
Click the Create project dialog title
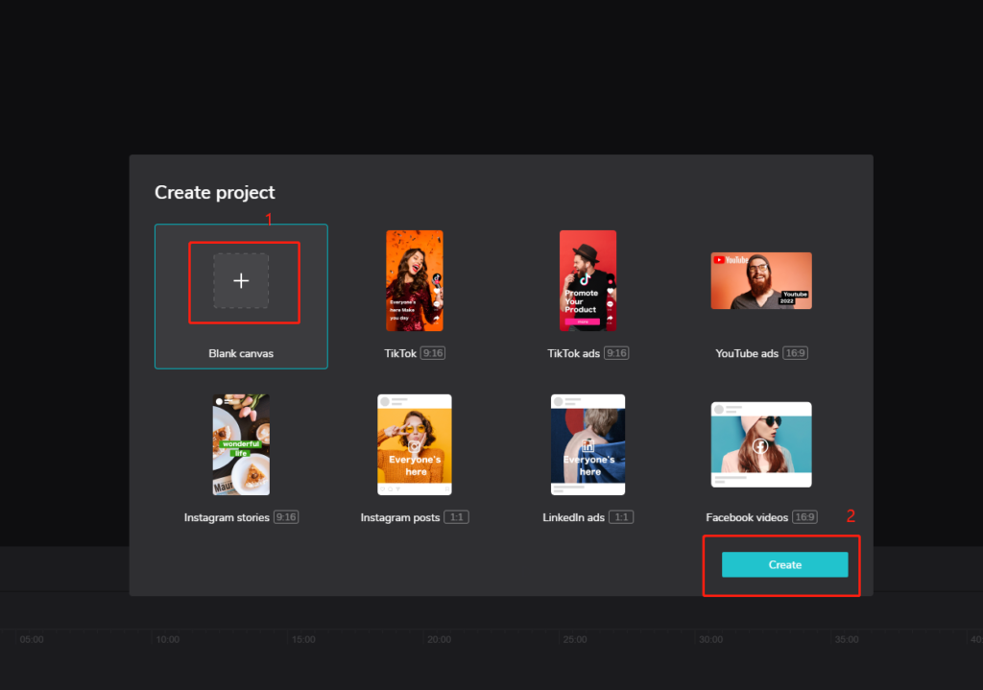(x=214, y=192)
